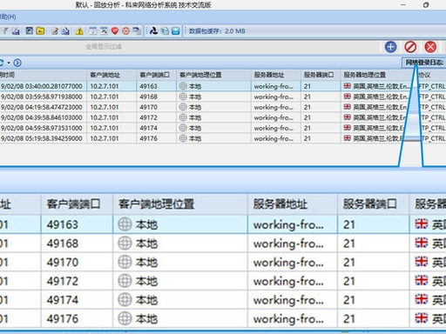Click port 49176 in the upper table
The height and width of the screenshot is (334, 446).
click(148, 138)
